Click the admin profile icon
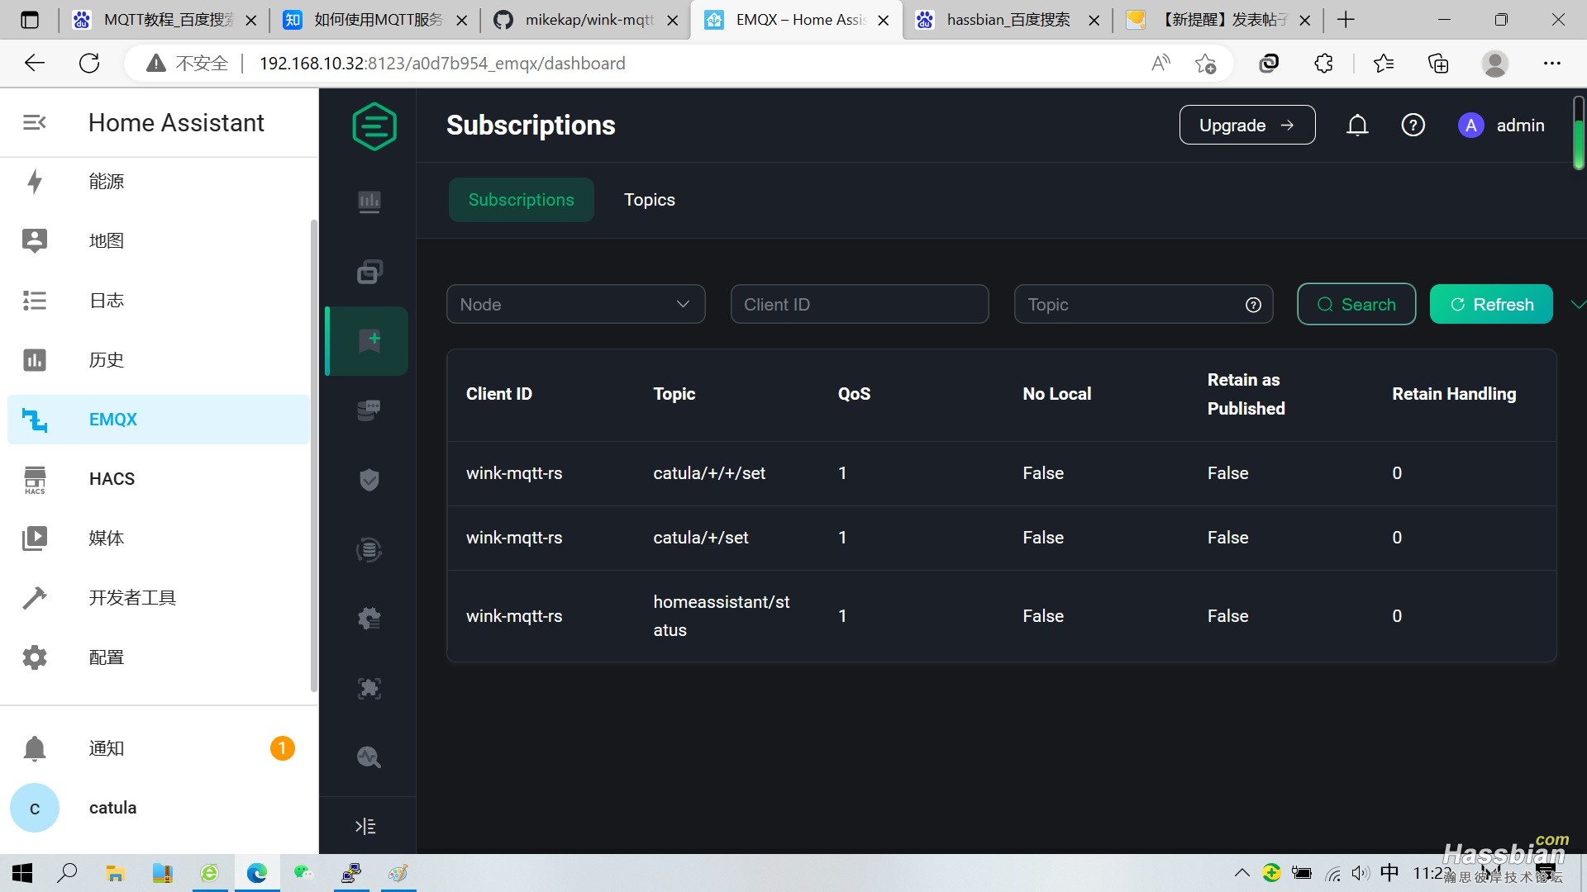1587x892 pixels. [1473, 123]
